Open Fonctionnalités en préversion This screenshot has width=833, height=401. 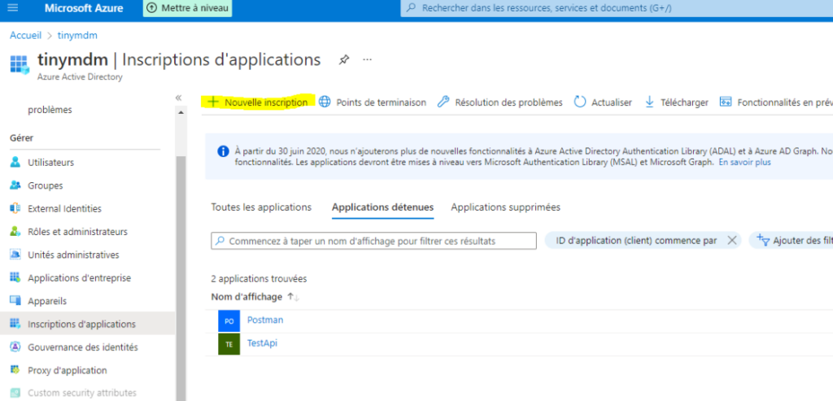776,102
